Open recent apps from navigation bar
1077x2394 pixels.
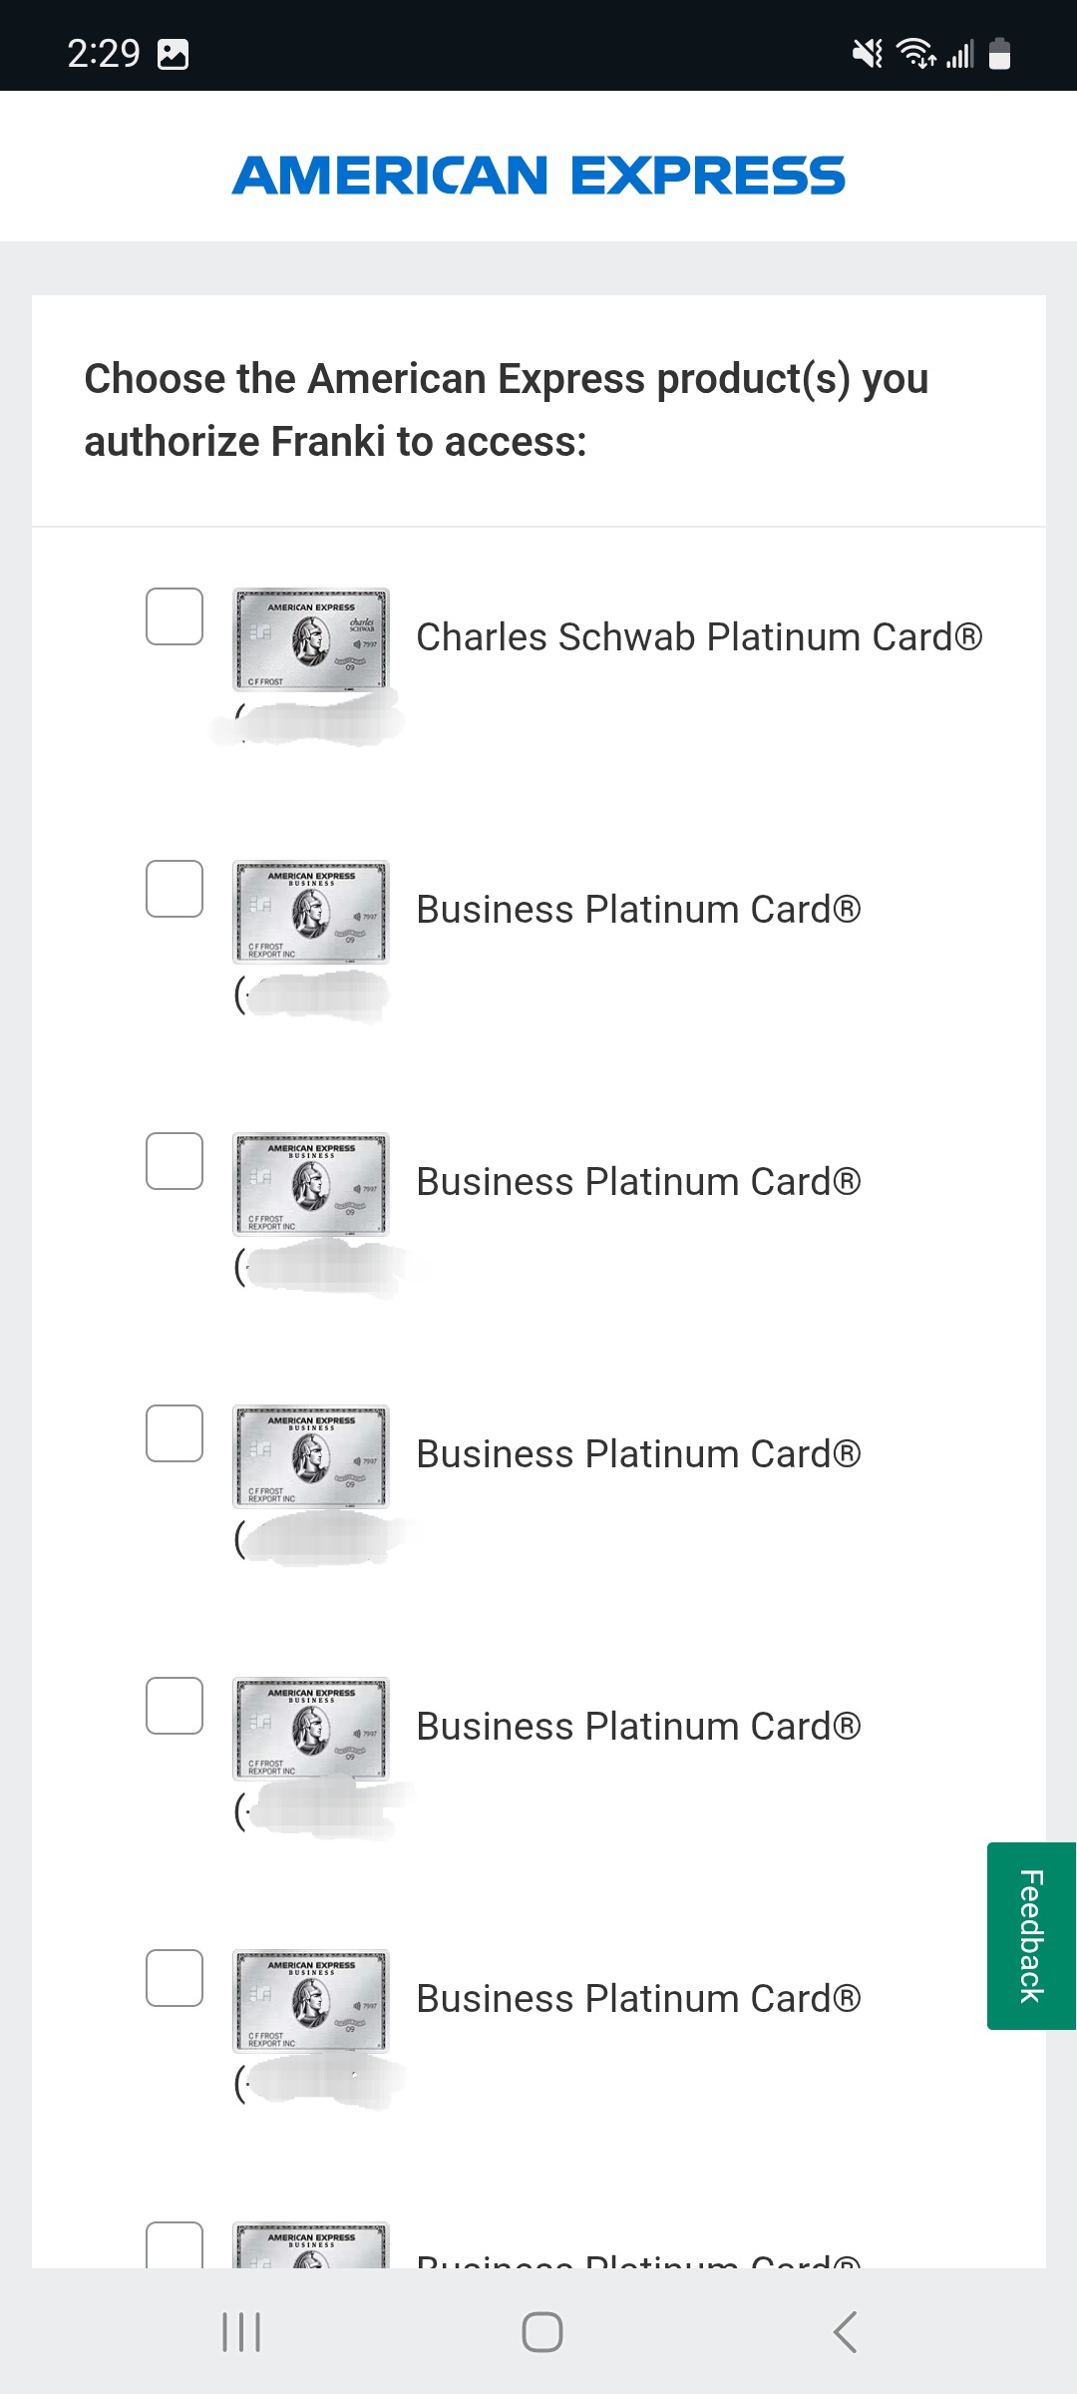tap(241, 2332)
